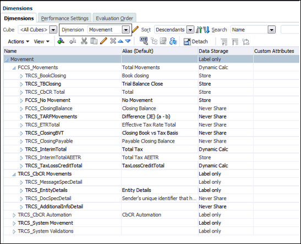Image resolution: width=301 pixels, height=244 pixels.
Task: Expand the TRCS_EntityDetails node
Action: pos(21,191)
